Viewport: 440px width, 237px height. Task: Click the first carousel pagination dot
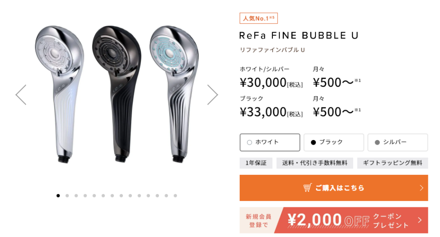tap(58, 195)
